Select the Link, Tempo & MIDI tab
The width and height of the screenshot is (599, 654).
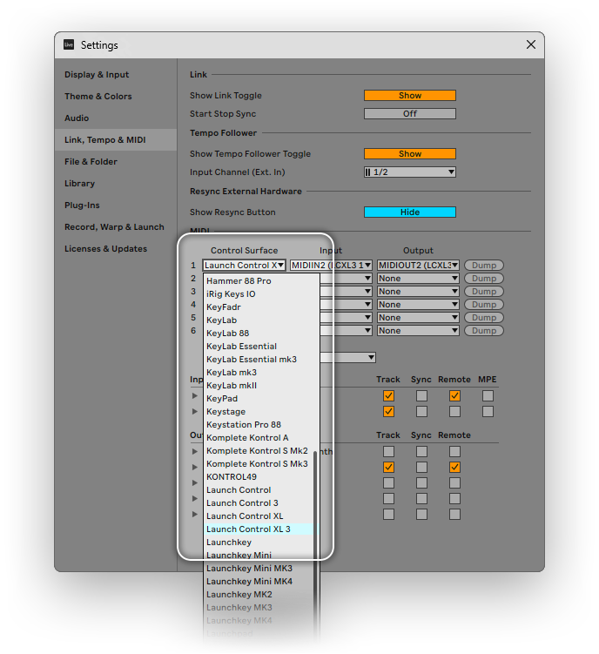[116, 139]
